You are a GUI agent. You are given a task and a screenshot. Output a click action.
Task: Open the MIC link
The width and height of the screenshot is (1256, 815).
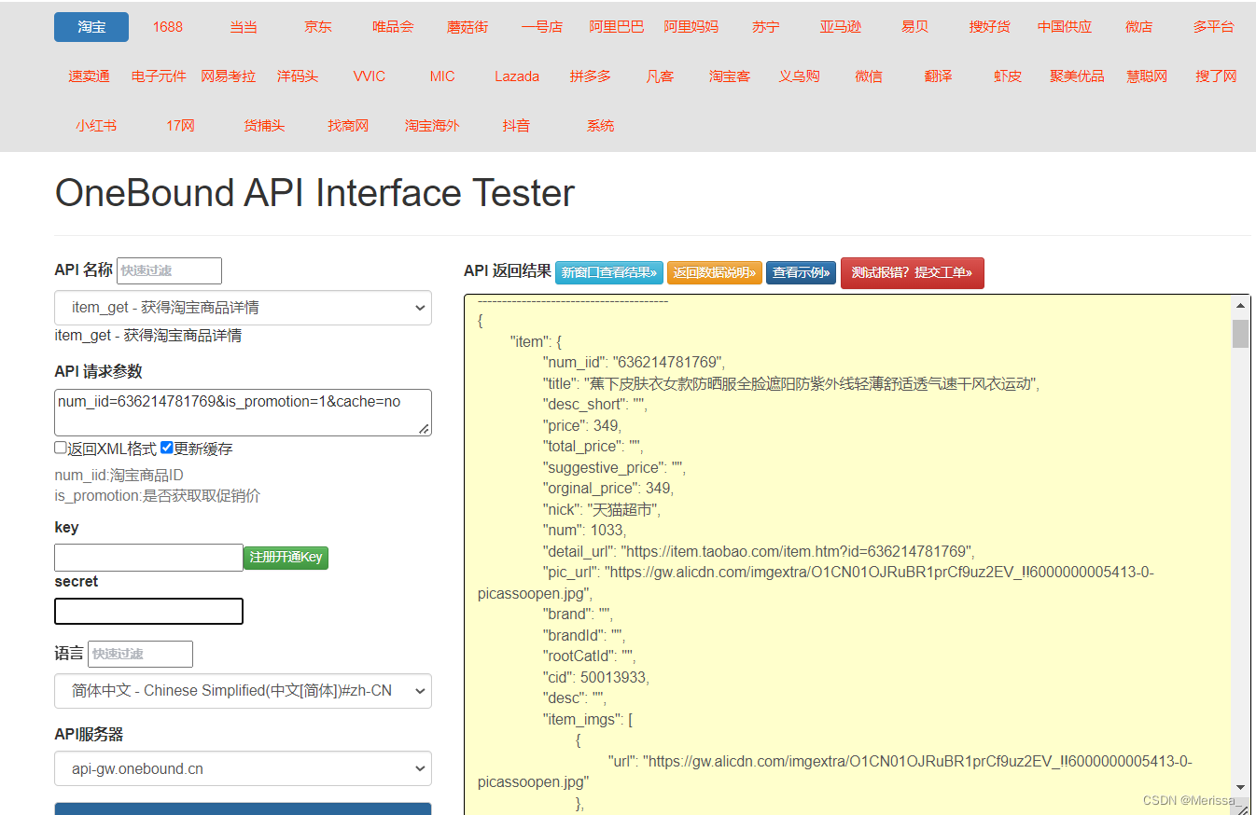[442, 76]
